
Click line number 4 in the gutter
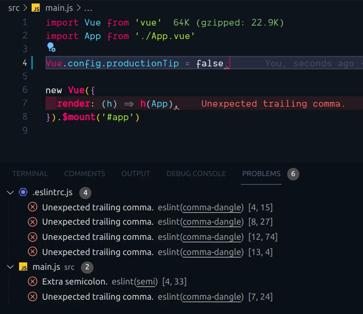tap(25, 63)
